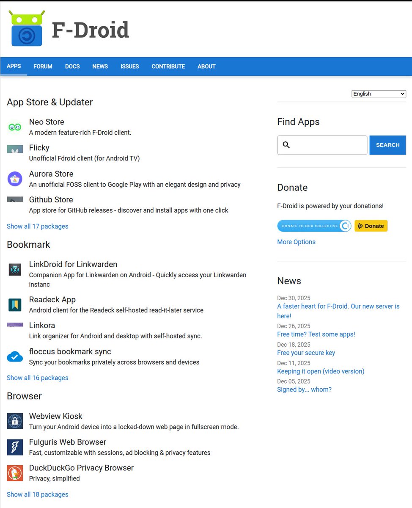
Task: Switch to the FORUM tab
Action: click(42, 66)
